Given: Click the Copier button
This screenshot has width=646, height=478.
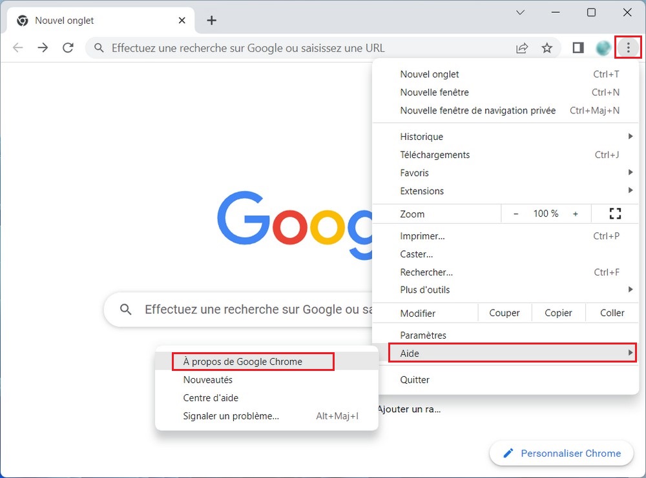Looking at the screenshot, I should pyautogui.click(x=558, y=313).
